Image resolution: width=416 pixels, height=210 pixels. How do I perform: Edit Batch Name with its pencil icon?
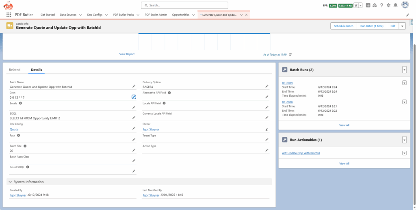coord(134,86)
